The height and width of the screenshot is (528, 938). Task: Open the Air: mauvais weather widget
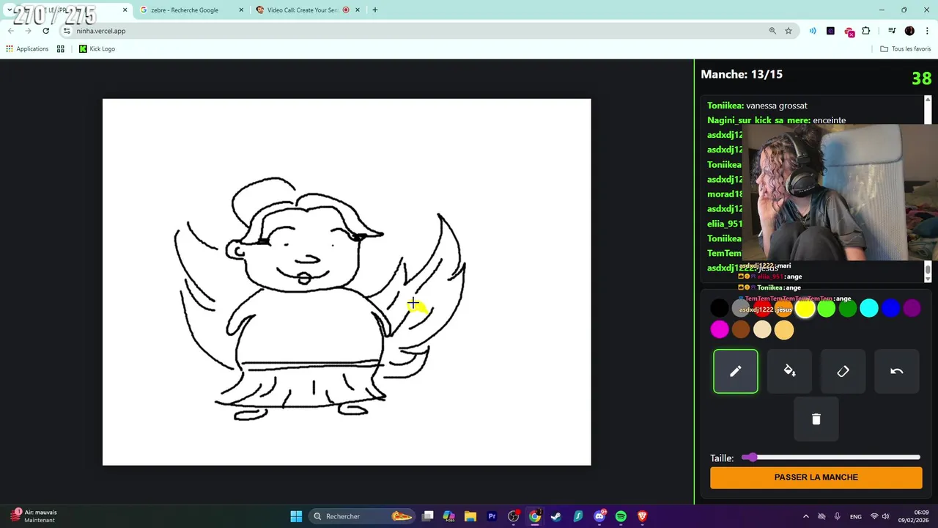coord(34,516)
